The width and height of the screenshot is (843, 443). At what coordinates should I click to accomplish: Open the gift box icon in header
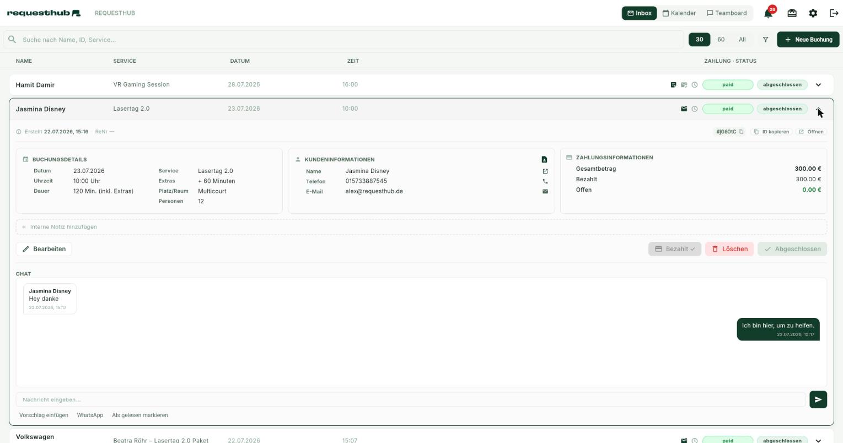(x=792, y=13)
